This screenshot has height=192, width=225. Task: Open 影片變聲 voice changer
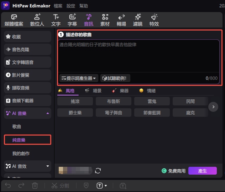click(x=27, y=75)
